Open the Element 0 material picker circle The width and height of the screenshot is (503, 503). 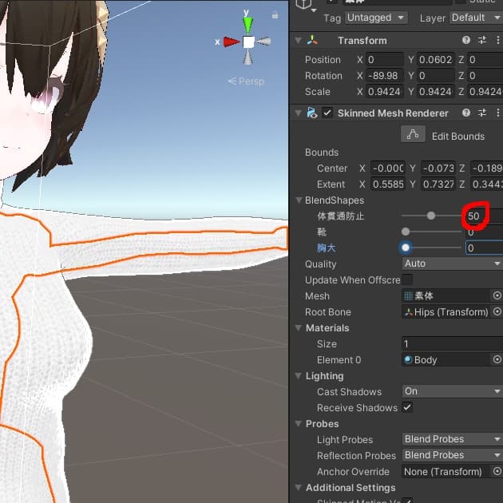tap(497, 359)
